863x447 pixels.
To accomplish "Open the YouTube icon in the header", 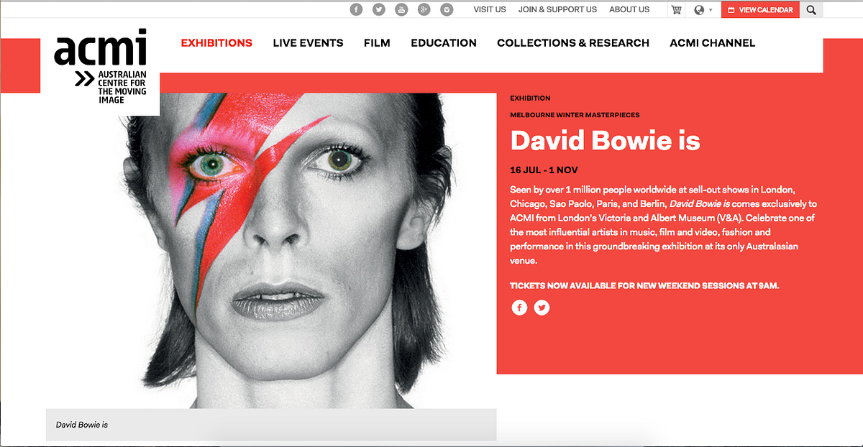I will pos(401,9).
